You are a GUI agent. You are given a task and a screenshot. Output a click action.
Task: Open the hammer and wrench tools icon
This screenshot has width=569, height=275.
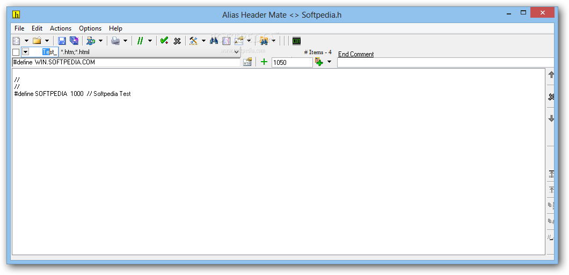(x=193, y=41)
